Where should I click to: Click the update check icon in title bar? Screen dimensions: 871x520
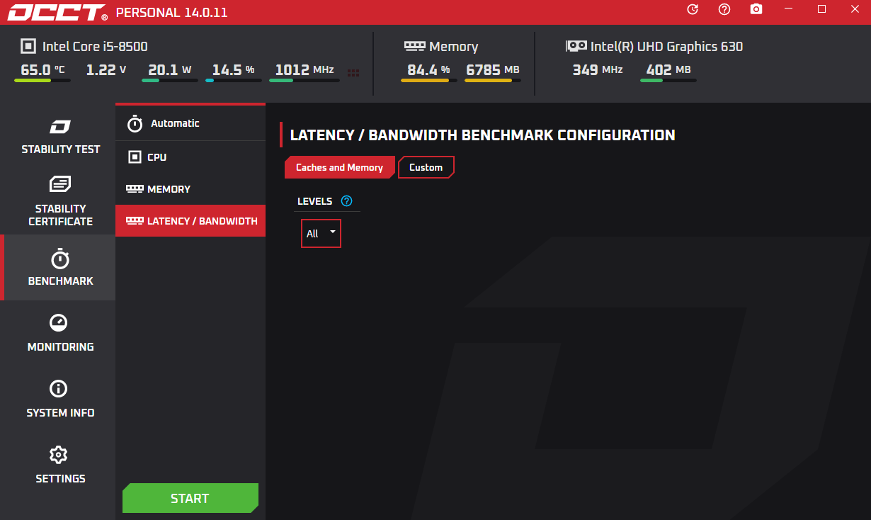(x=693, y=9)
